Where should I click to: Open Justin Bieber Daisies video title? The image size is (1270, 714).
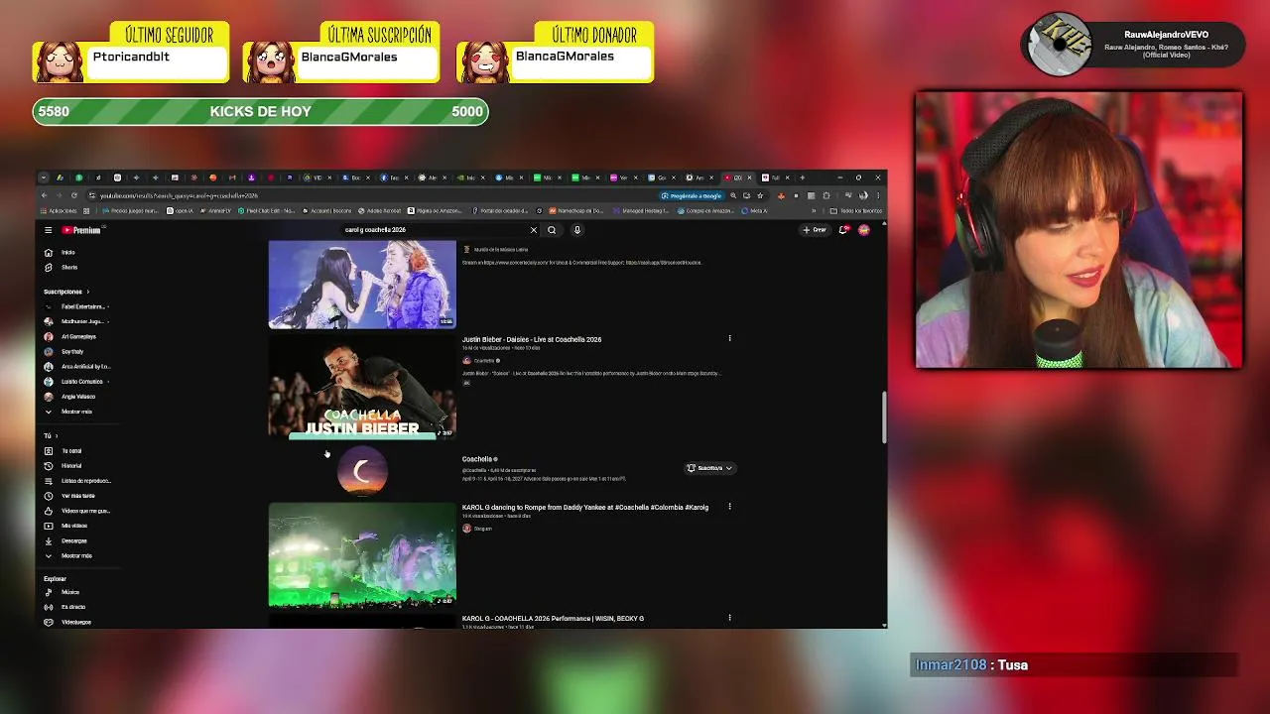tap(532, 339)
